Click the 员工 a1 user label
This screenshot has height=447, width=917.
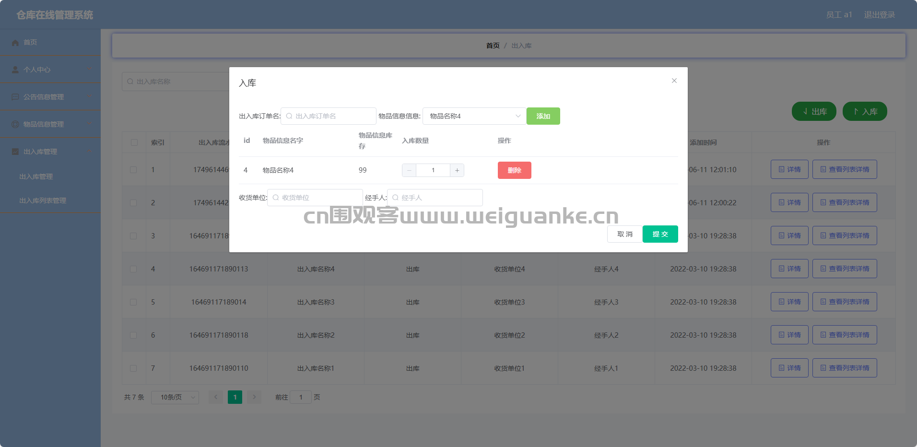[x=839, y=15]
